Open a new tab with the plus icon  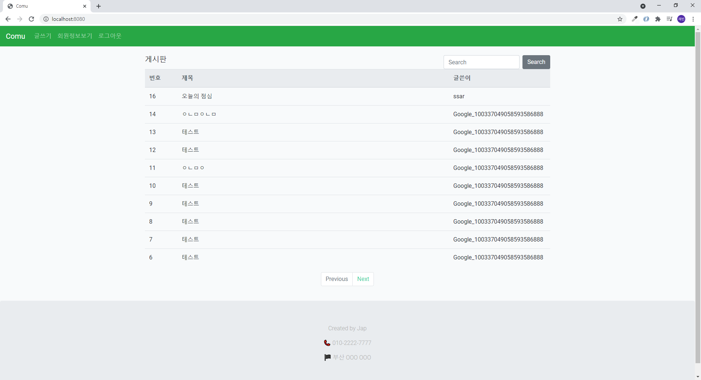(99, 6)
